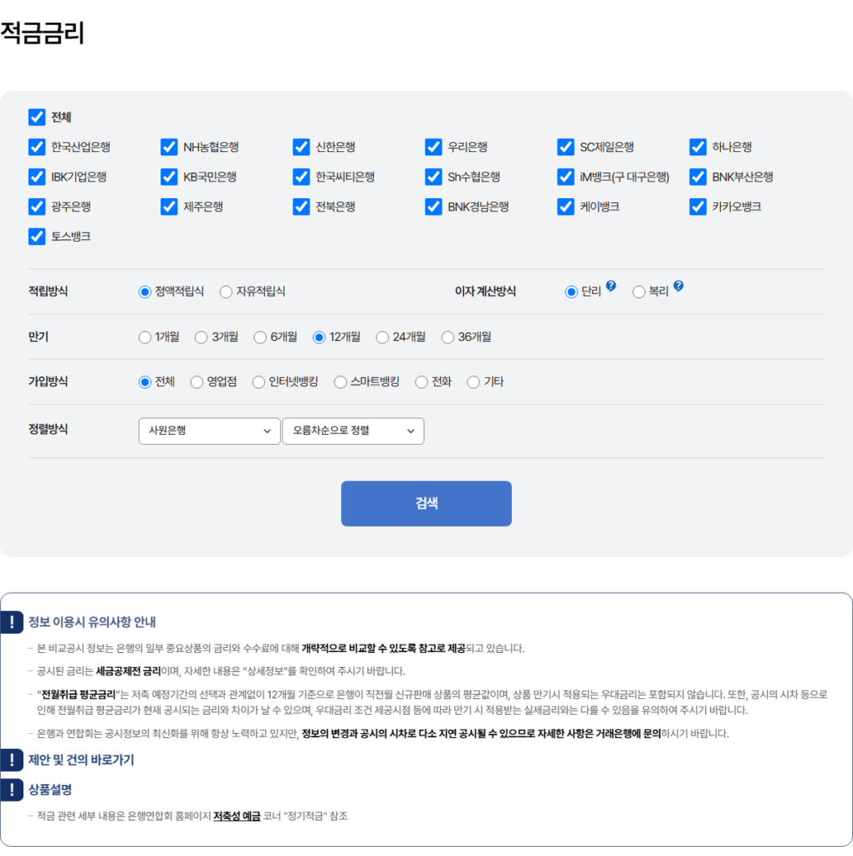Image resolution: width=853 pixels, height=856 pixels.
Task: Toggle the 제주은행 checkbox
Action: 169,207
